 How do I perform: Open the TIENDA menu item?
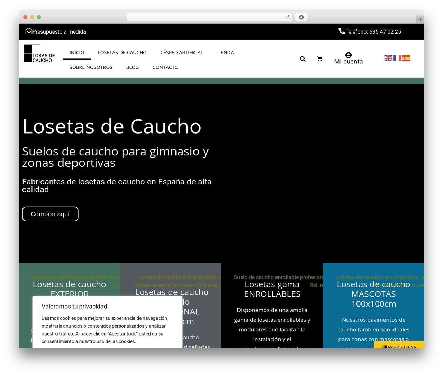[225, 53]
